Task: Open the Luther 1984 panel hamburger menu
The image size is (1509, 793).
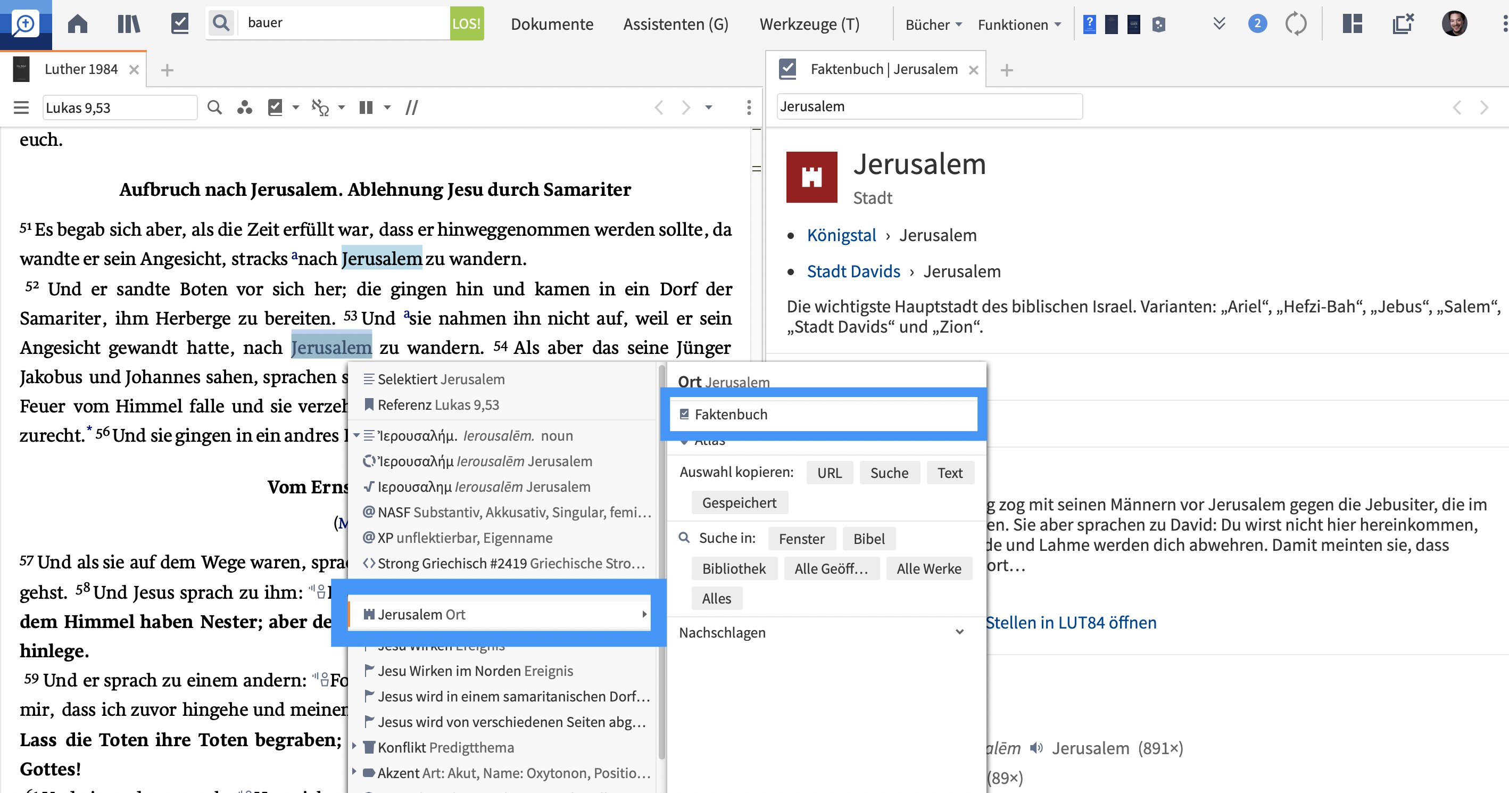Action: [x=21, y=108]
